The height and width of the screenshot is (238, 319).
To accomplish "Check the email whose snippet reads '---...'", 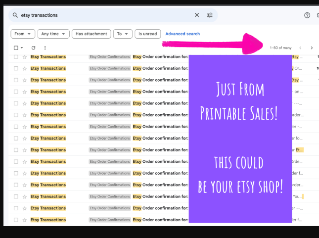I will pos(16,103).
